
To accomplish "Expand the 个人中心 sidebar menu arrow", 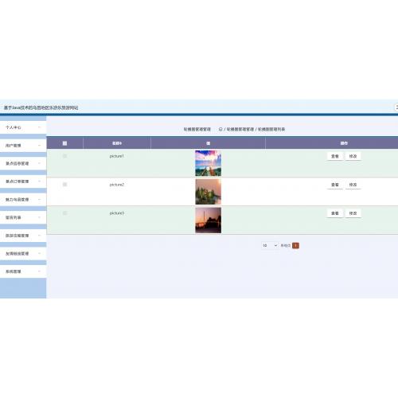I will pyautogui.click(x=39, y=127).
